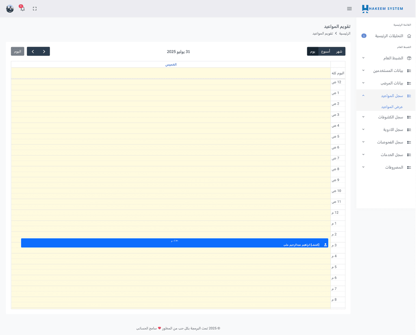416x335 pixels.
Task: Open the سجل الفحوصات menu item
Action: click(390, 142)
